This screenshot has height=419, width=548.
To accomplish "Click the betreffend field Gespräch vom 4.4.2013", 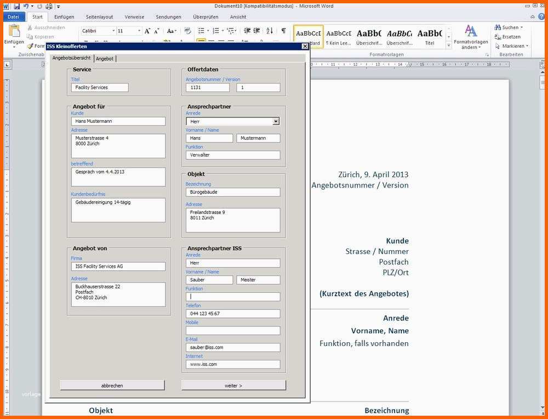I will 118,177.
